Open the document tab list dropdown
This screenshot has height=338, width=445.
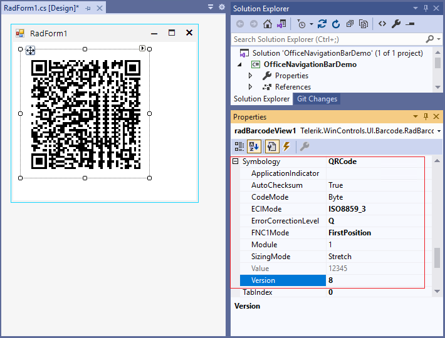211,7
